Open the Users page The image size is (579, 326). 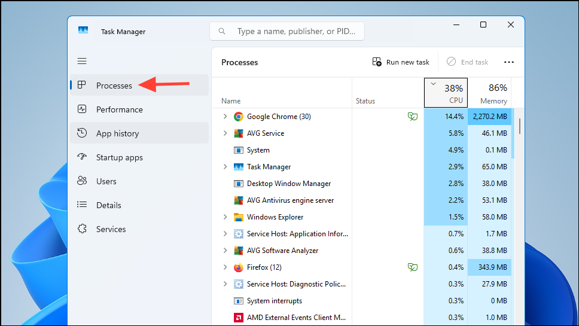coord(139,181)
